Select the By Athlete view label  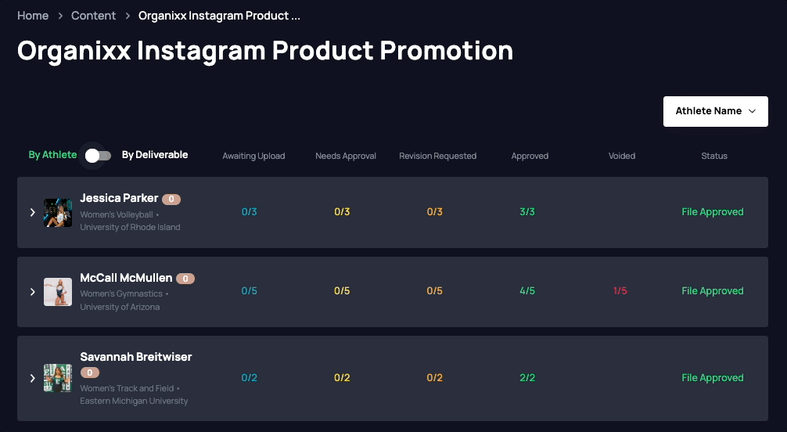[x=52, y=155]
